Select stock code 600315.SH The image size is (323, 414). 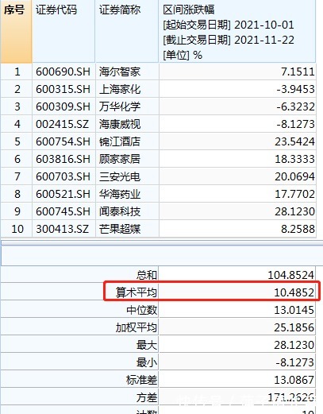coord(63,89)
